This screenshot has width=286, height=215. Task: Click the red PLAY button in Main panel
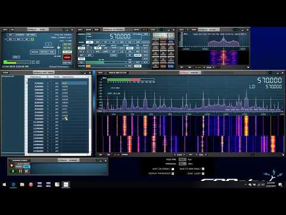[67, 57]
